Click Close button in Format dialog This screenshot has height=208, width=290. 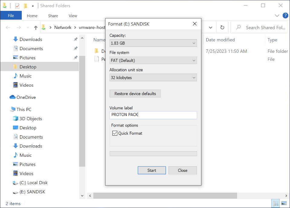pyautogui.click(x=182, y=170)
